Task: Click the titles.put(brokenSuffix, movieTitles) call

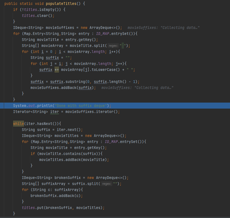Action: click(x=63, y=208)
